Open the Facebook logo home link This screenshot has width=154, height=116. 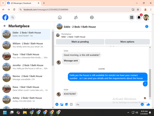(5, 17)
